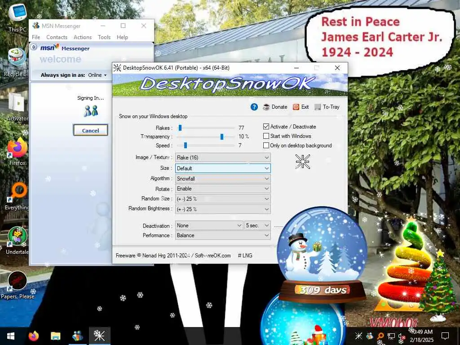
Task: Select the Firefox desktop shortcut
Action: [17, 152]
